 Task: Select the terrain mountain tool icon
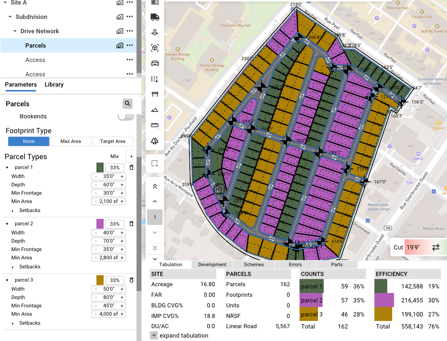click(155, 110)
